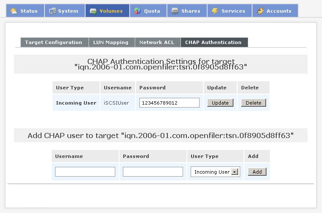Click the Volumes tab disk icon
Image resolution: width=322 pixels, height=213 pixels.
(93, 11)
